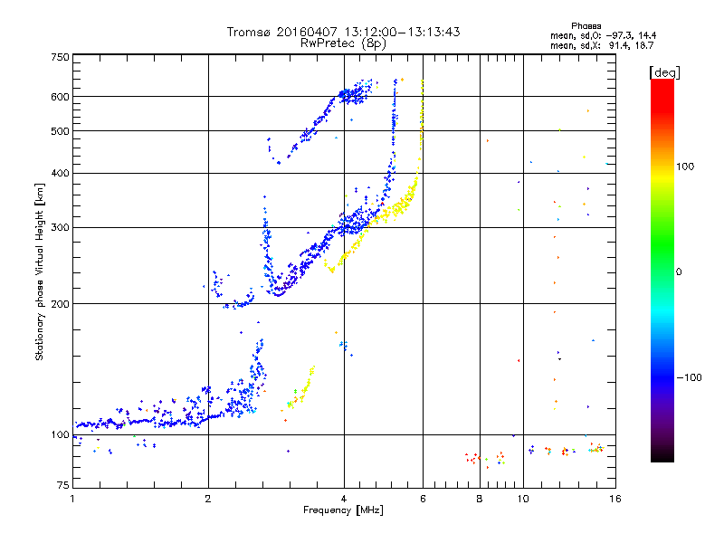Click the y-axis tick label '750'

60,57
